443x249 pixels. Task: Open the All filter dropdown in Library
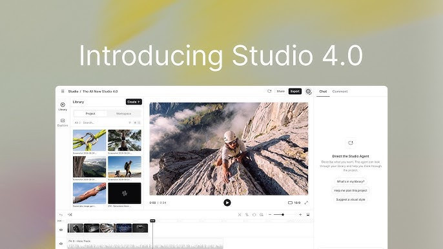pos(77,123)
